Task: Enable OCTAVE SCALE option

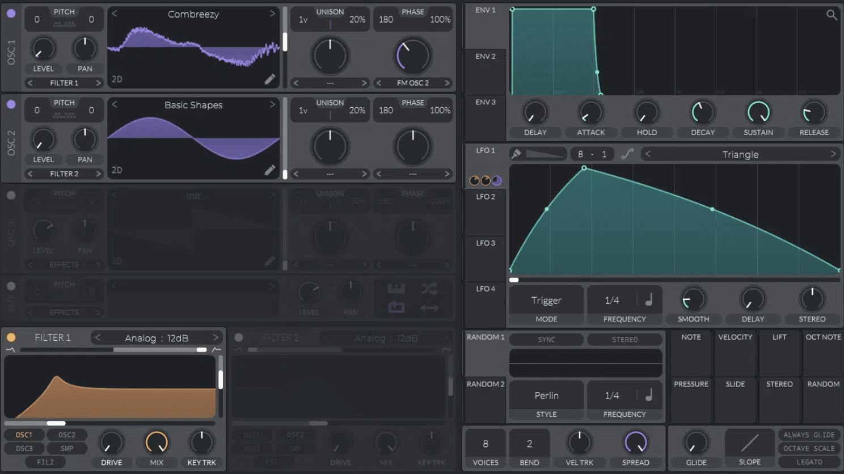Action: click(809, 448)
